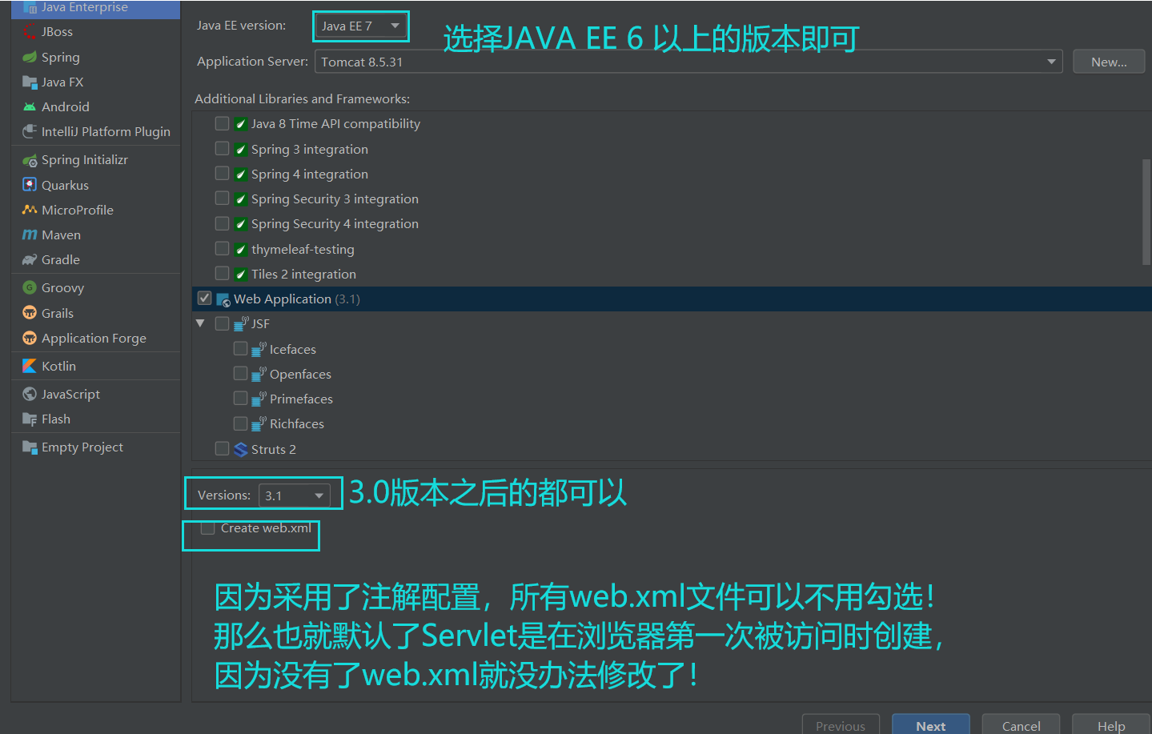Image resolution: width=1152 pixels, height=734 pixels.
Task: Select Java Enterprise project category
Action: click(95, 8)
